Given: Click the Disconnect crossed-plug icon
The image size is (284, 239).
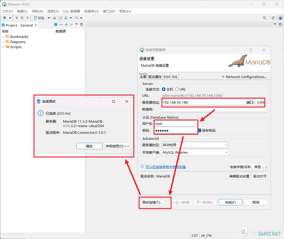Looking at the screenshot, I should coord(28,18).
